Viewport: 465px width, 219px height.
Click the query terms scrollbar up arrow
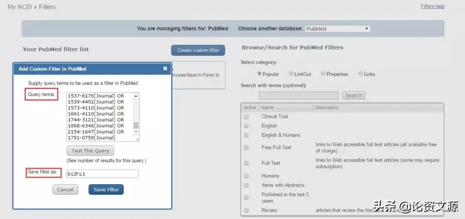[x=136, y=96]
